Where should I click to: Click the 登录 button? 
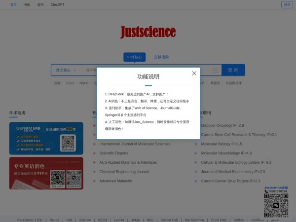[x=287, y=4]
